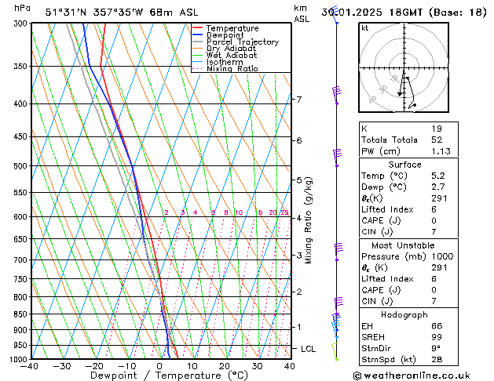Click the 700 pressure level label
Screen dimensions: 494x381
click(22, 260)
